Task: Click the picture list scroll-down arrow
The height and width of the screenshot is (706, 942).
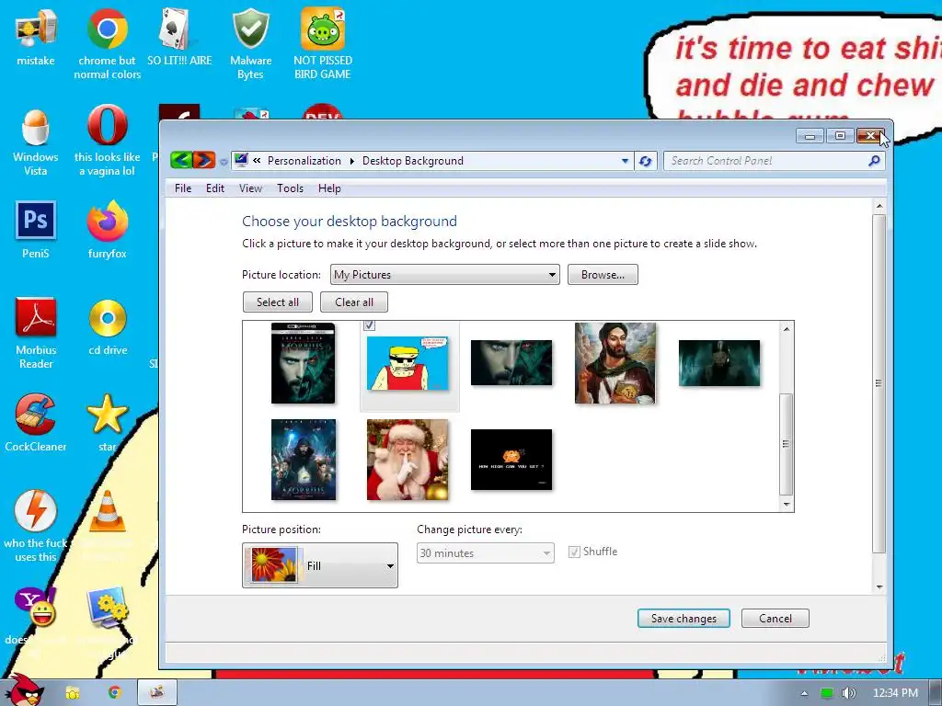Action: click(x=787, y=505)
